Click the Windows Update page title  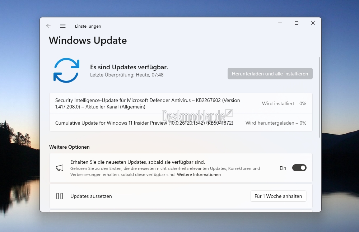[x=88, y=41]
